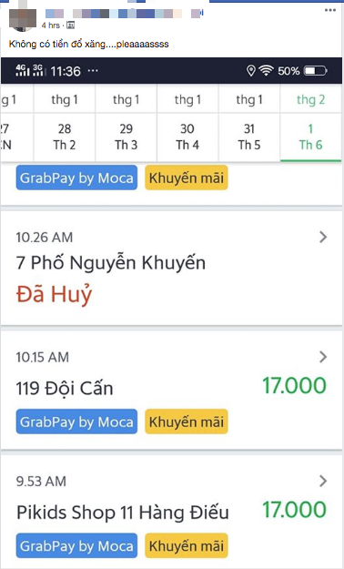Open the post options three-dots menu
The height and width of the screenshot is (569, 344).
329,10
